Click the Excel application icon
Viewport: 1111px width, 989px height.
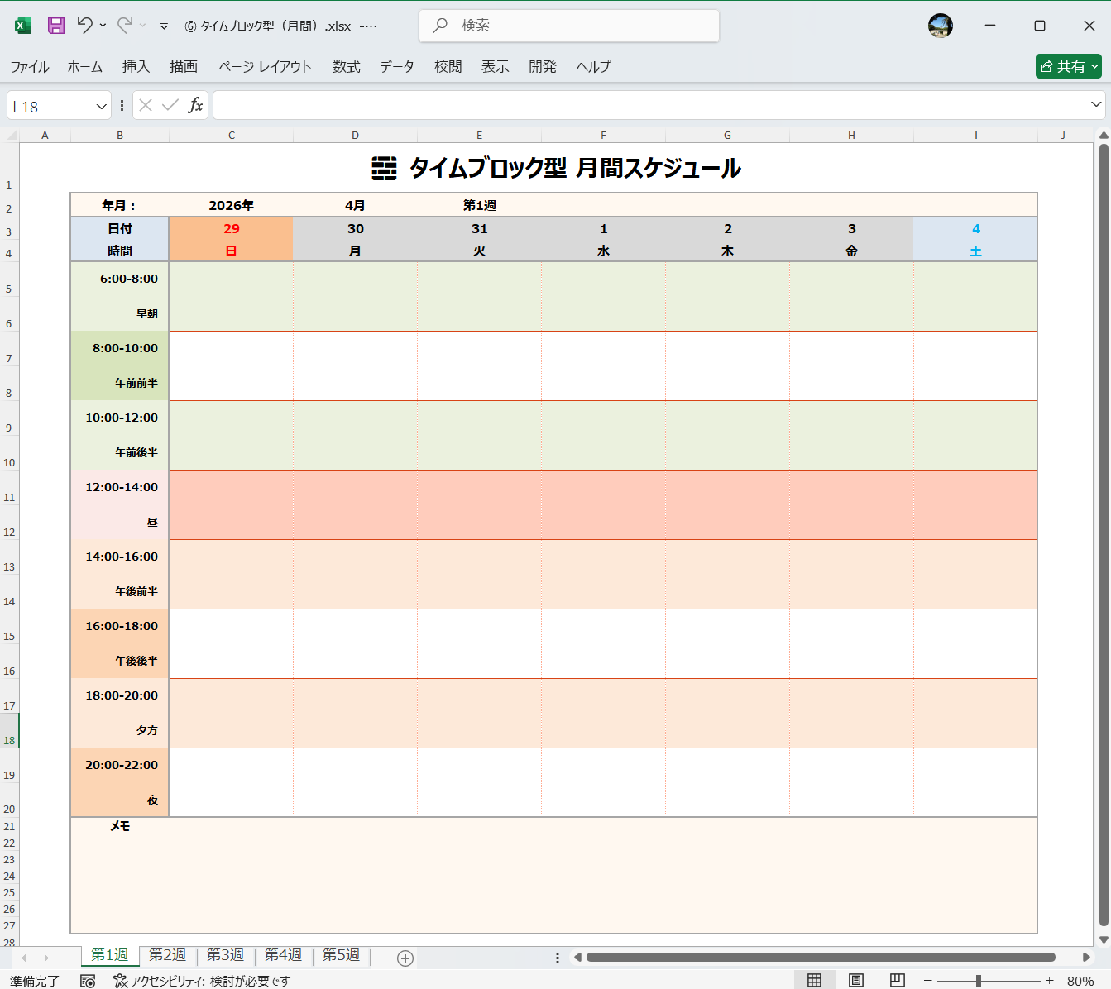click(x=22, y=25)
